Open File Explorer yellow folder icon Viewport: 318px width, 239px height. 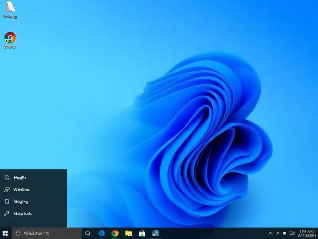click(x=128, y=233)
